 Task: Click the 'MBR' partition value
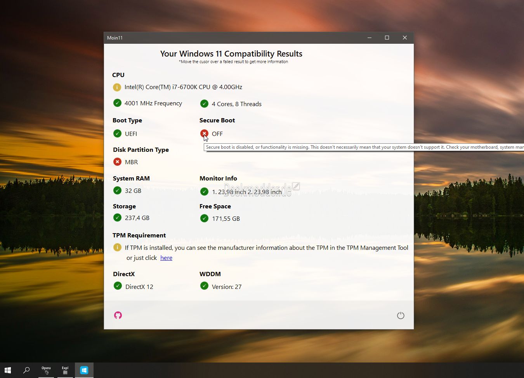[132, 162]
